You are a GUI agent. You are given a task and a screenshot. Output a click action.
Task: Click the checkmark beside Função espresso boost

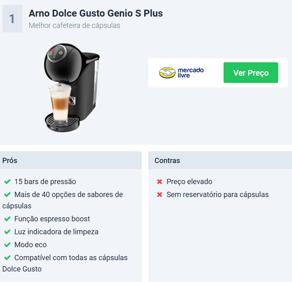7,219
